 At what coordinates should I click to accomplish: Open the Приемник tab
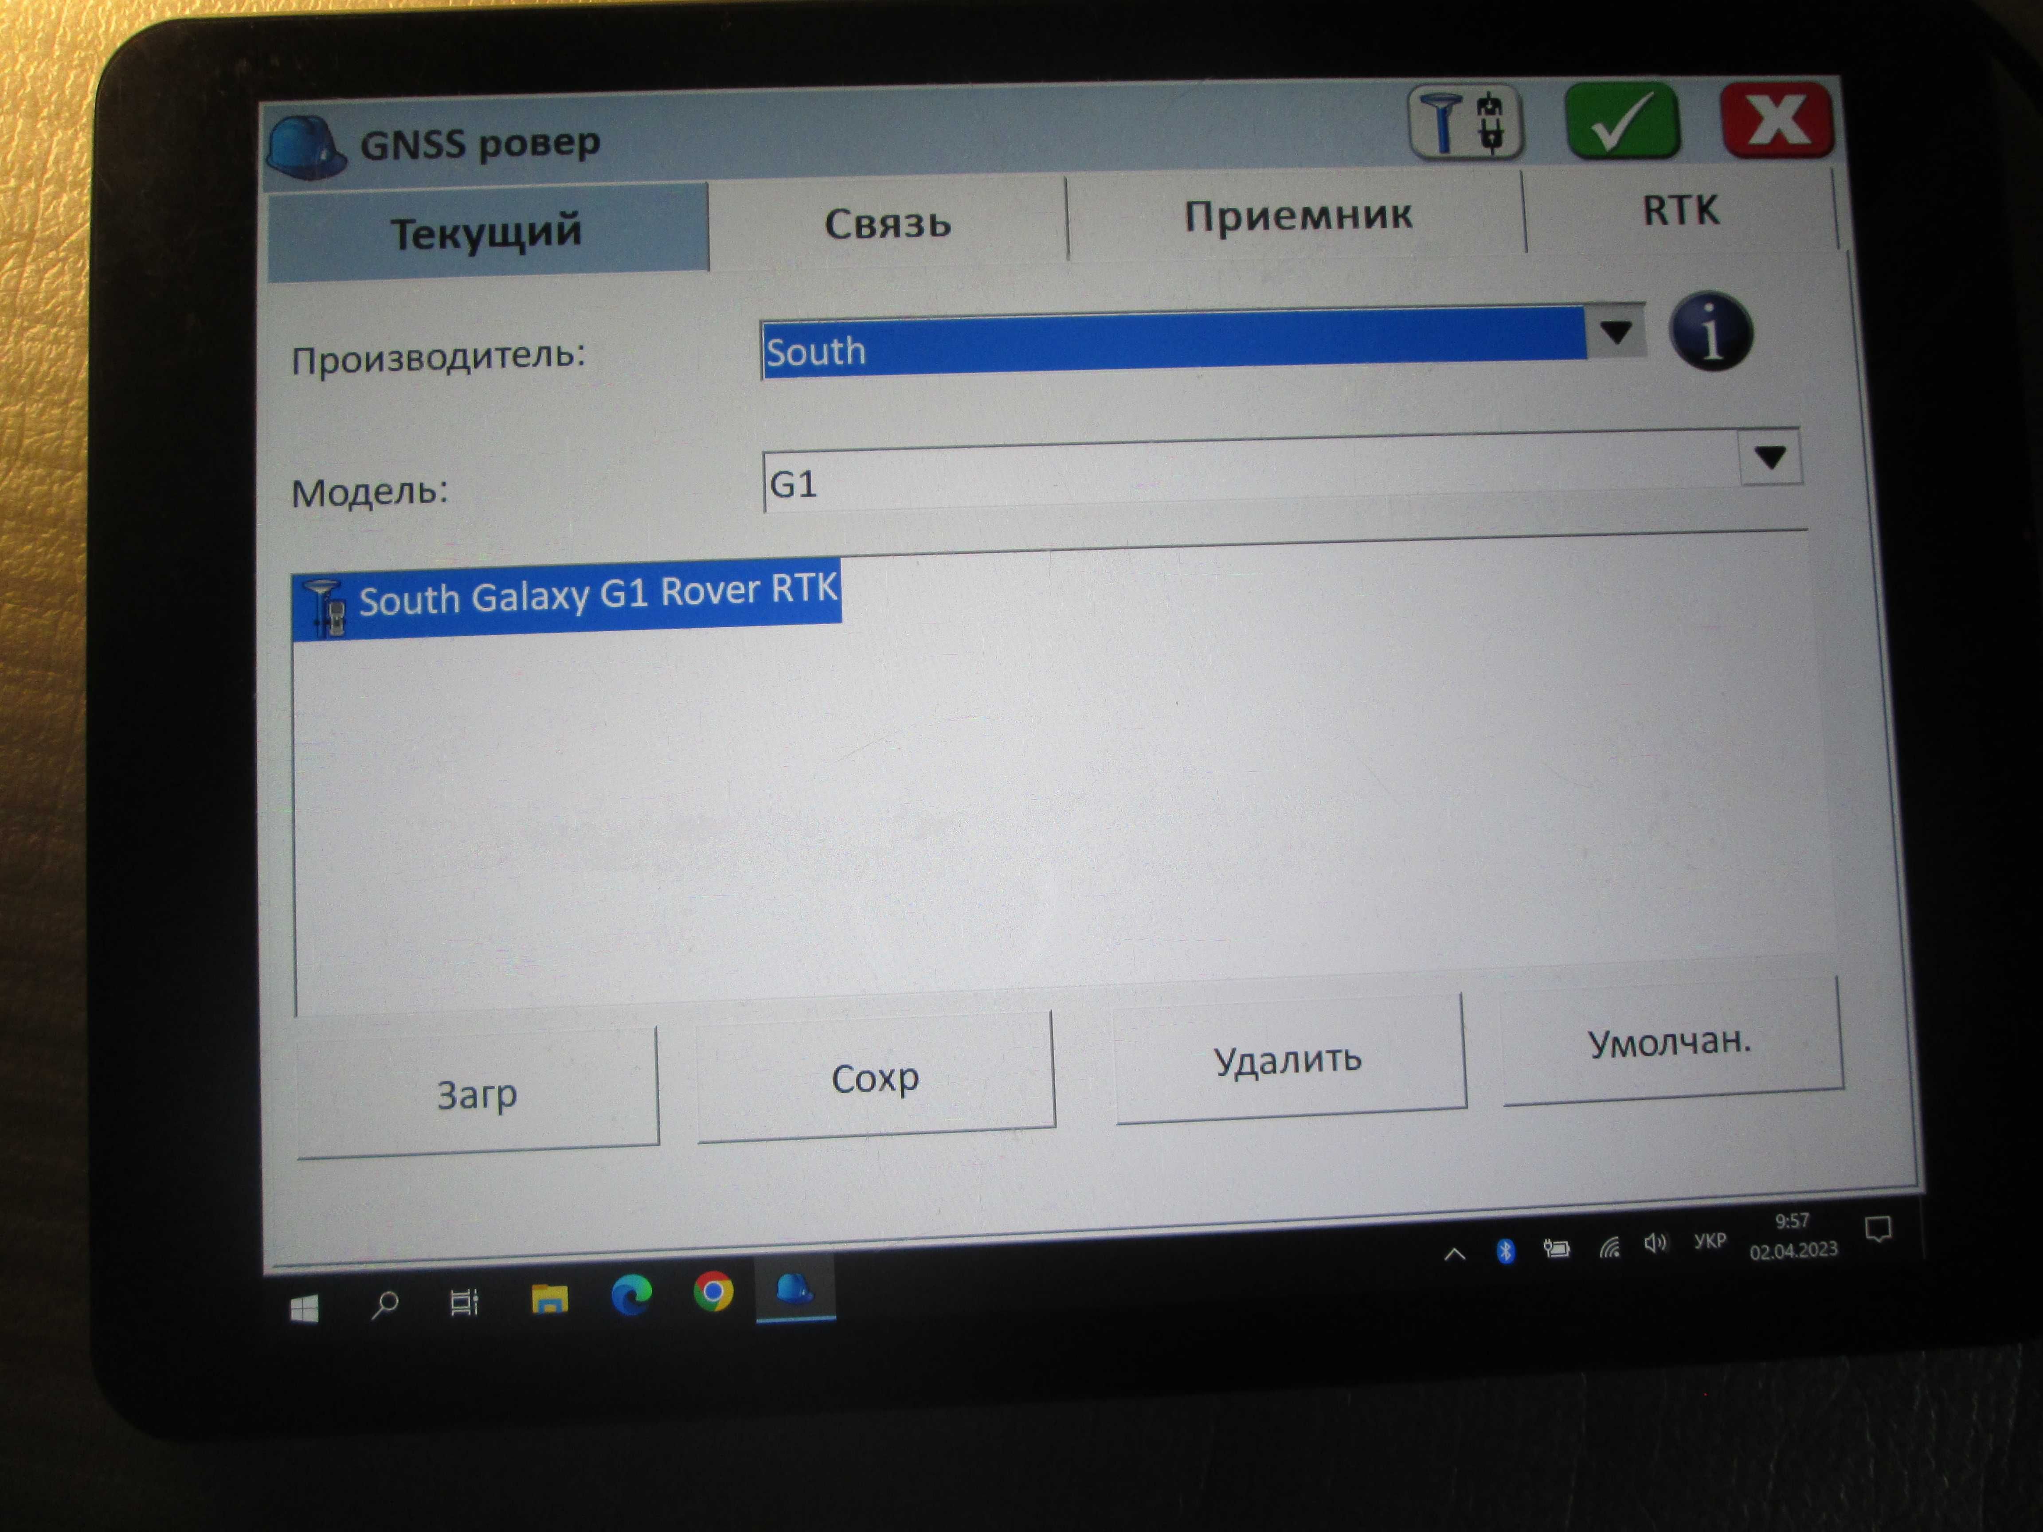click(1297, 216)
